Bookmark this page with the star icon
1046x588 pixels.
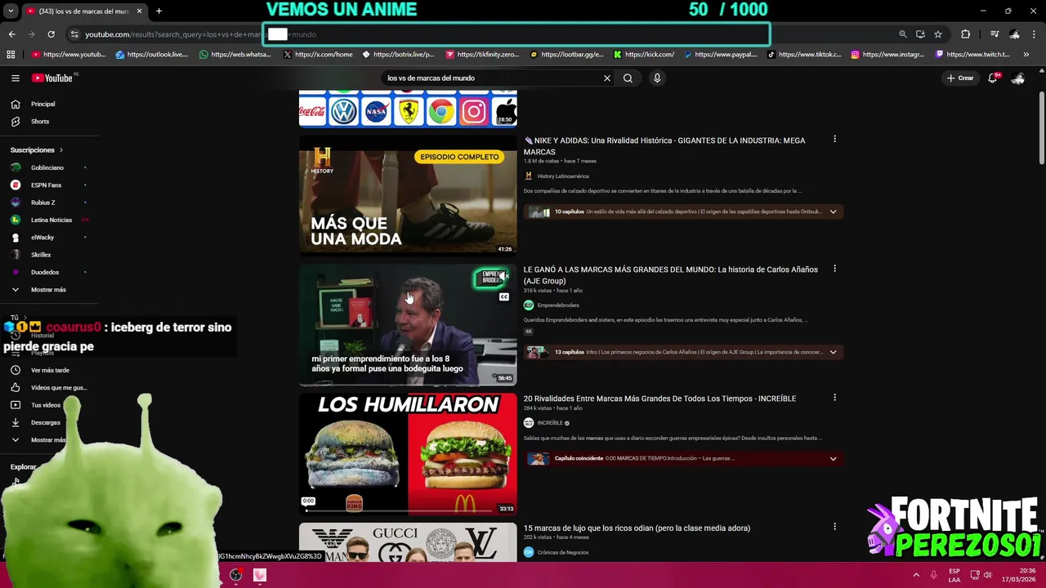point(938,34)
